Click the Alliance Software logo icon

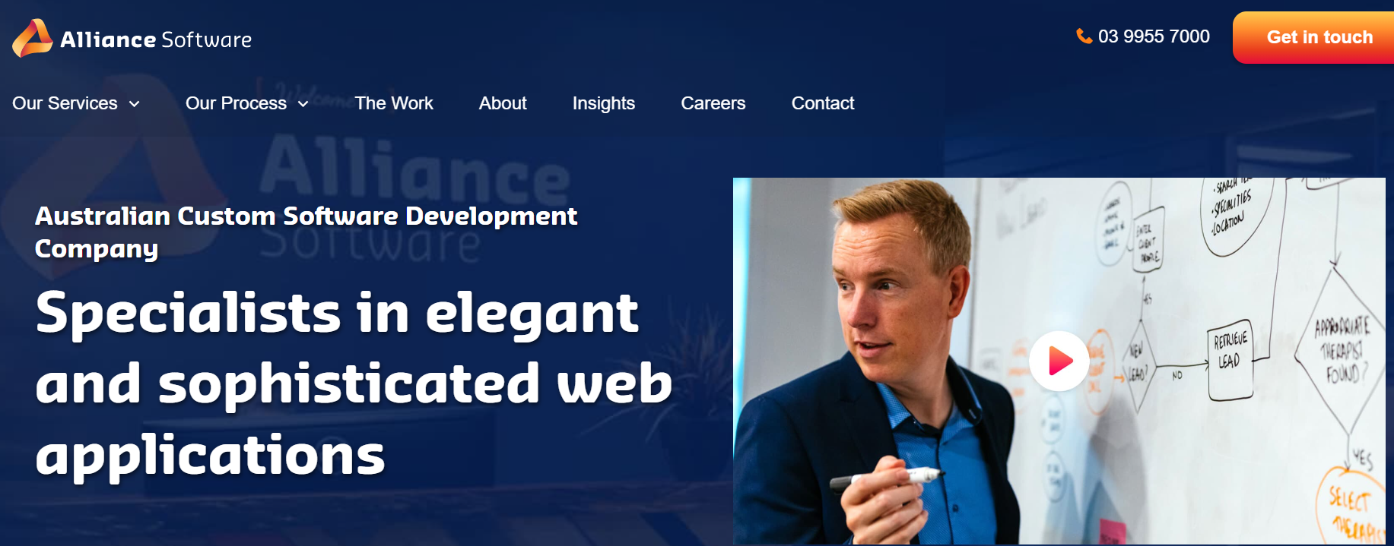point(33,38)
